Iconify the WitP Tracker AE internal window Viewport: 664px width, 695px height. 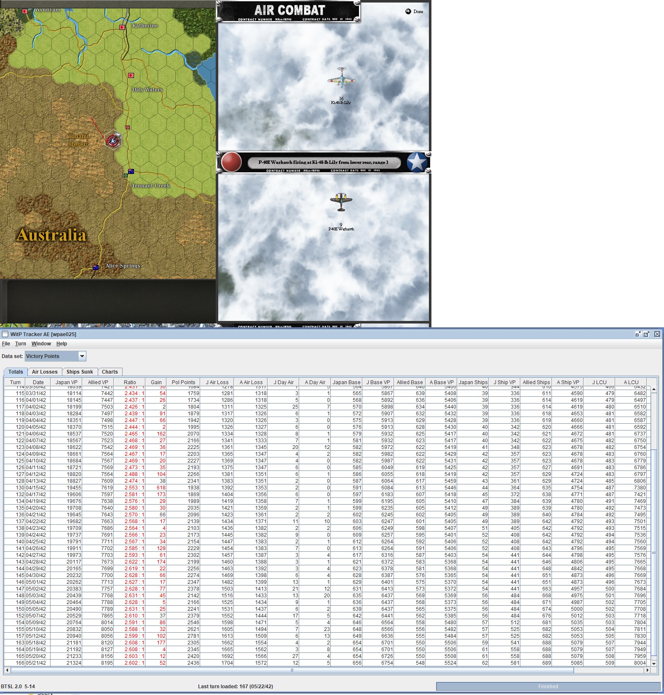point(638,334)
